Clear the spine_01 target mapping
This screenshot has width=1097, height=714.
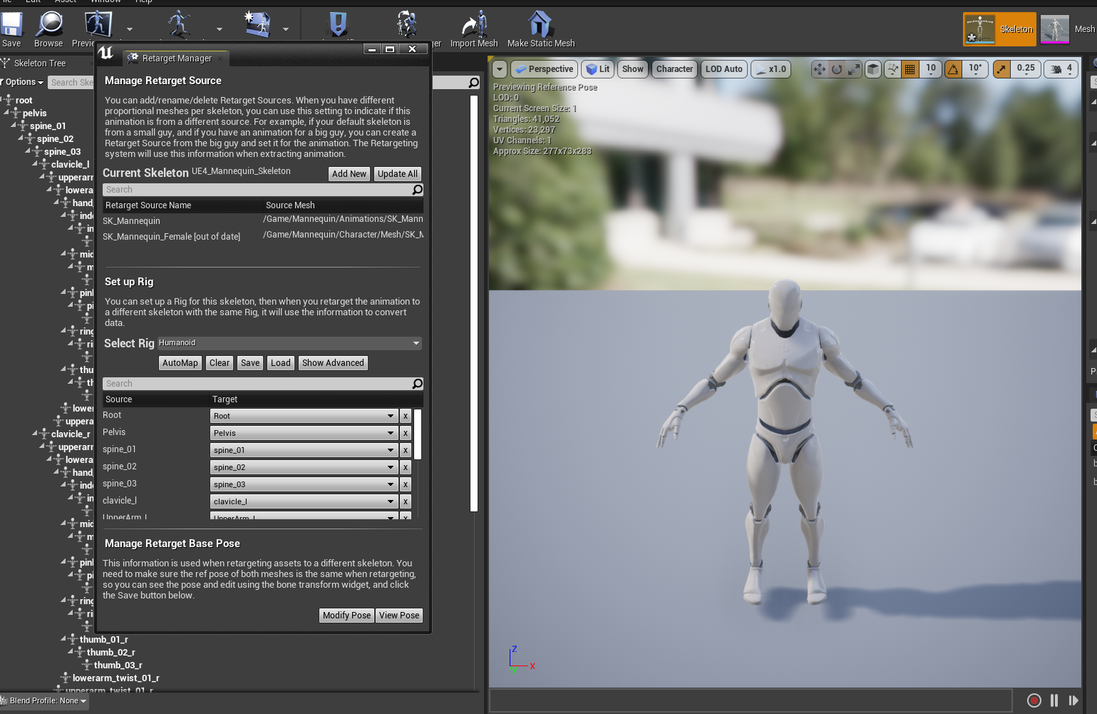click(x=405, y=450)
